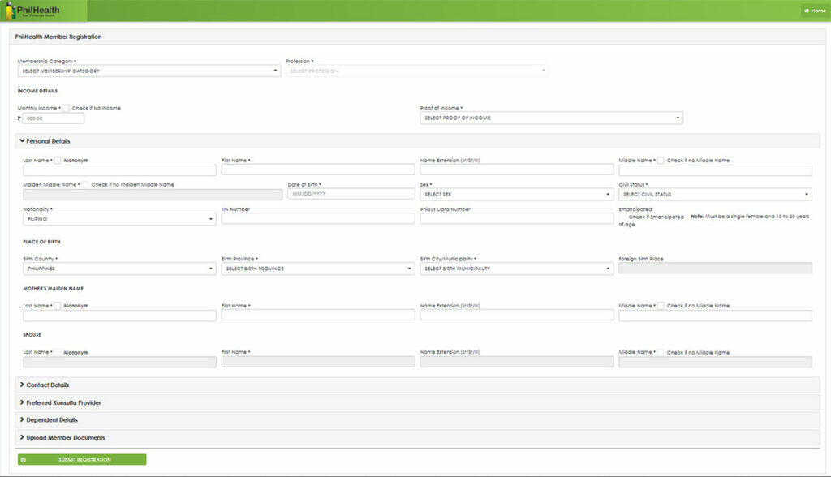The width and height of the screenshot is (831, 477).
Task: Click the Date of Birth field
Action: (x=351, y=195)
